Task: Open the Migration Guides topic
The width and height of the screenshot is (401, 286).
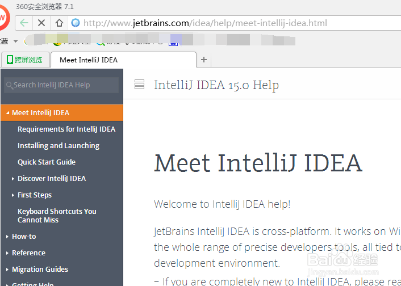Action: pyautogui.click(x=40, y=270)
